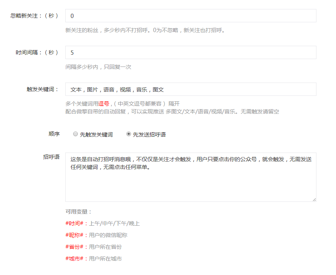Click the help text starting with 新关注的粉丝
The height and width of the screenshot is (275, 336).
[x=145, y=30]
